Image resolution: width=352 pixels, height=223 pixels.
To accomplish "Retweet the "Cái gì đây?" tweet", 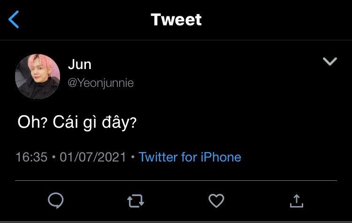I will (136, 201).
